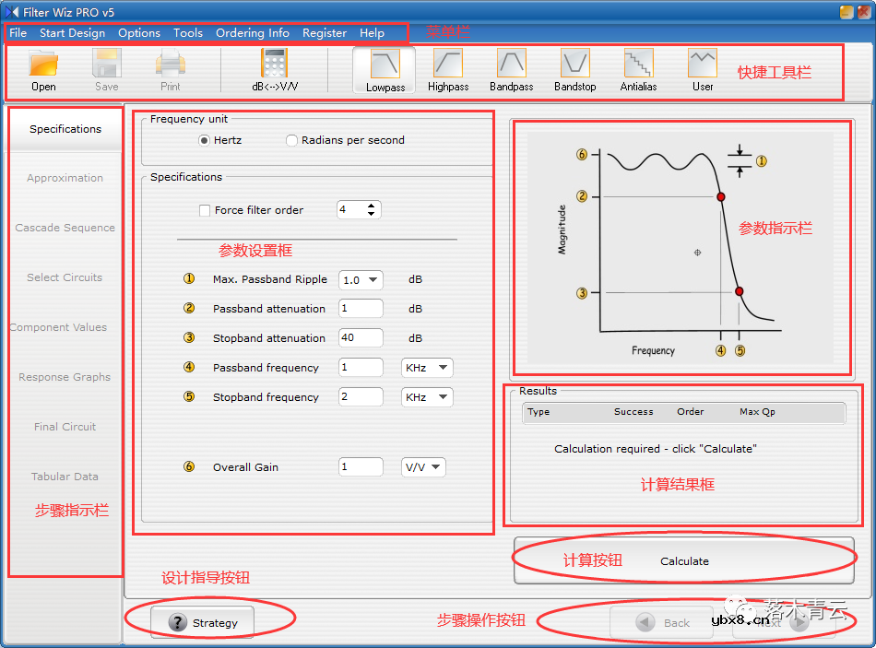Open the Strategy guidance dialog
Screen dimensions: 876x648
pyautogui.click(x=202, y=622)
